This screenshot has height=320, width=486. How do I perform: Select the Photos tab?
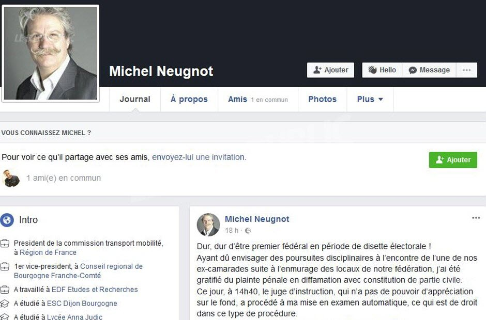point(322,99)
